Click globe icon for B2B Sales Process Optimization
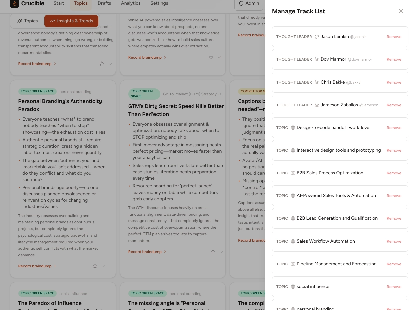Viewport: 409px width, 310px height. coord(293,173)
